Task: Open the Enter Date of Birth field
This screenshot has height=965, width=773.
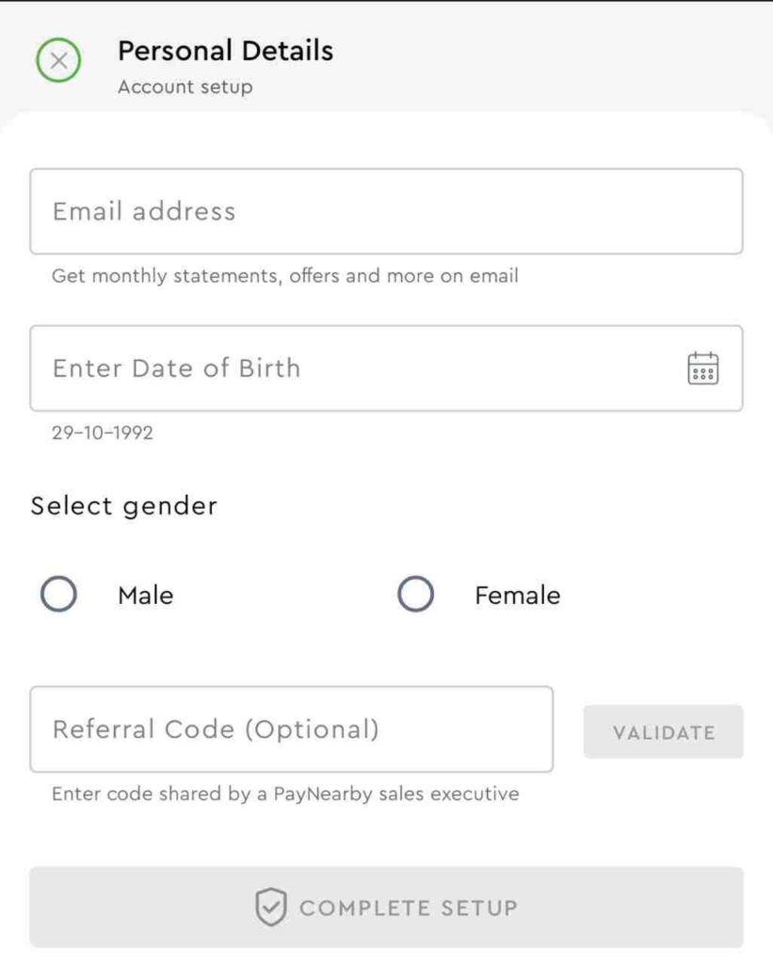Action: [x=386, y=368]
